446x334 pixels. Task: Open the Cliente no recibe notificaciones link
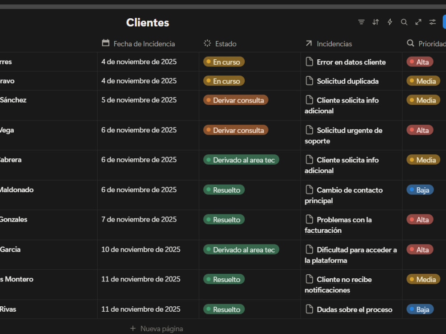(338, 285)
